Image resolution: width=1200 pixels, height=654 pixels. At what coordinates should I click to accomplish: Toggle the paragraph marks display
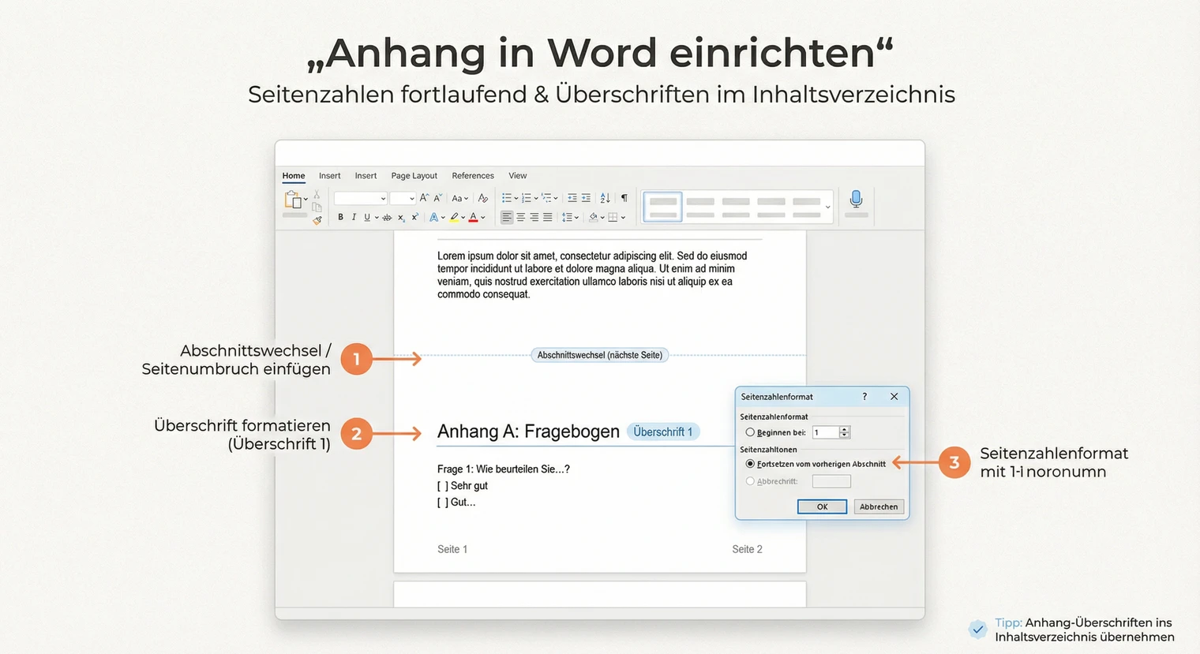[623, 197]
